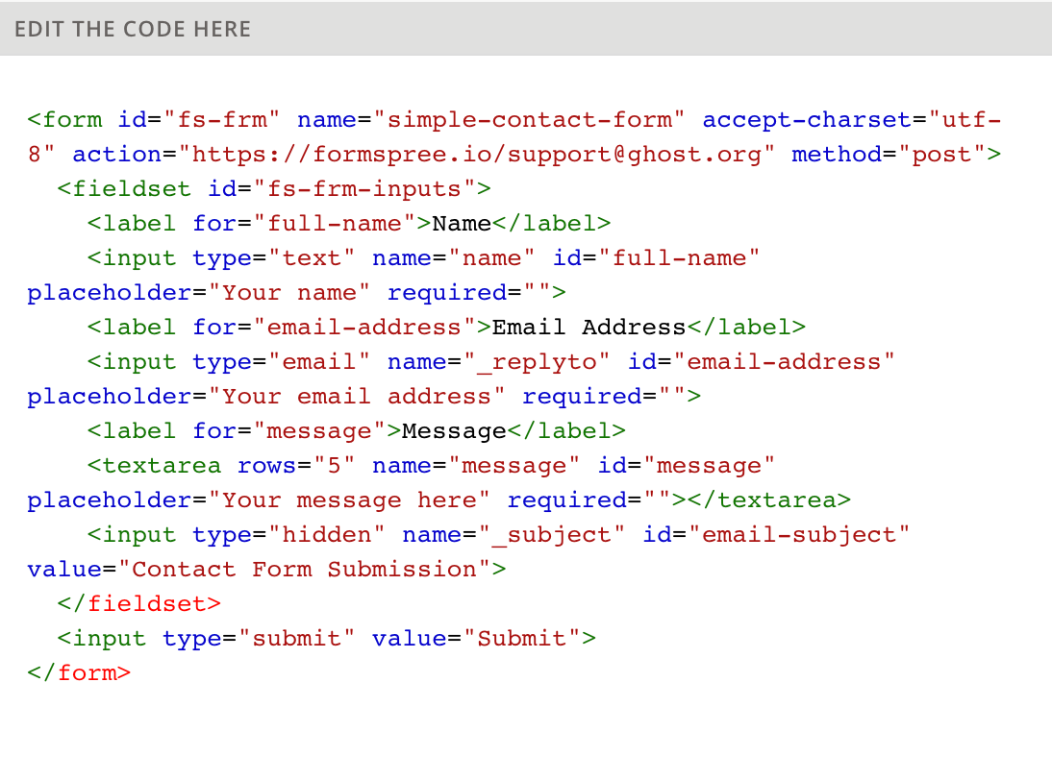
Task: Click the "EDIT THE CODE HERE" header
Action: click(x=133, y=29)
